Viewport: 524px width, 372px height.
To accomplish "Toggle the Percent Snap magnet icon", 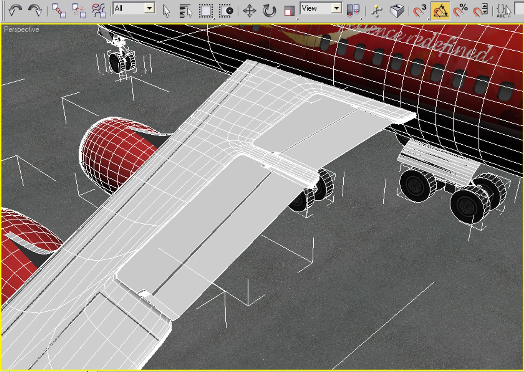I will [x=460, y=11].
